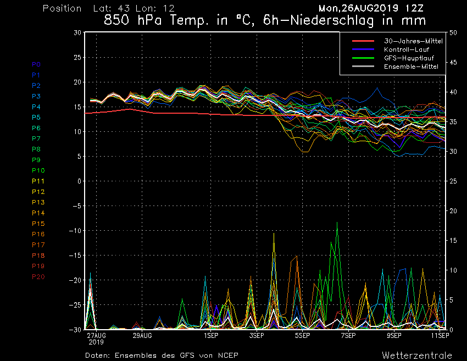Image resolution: width=467 pixels, height=361 pixels.
Task: Click the P17 ensemble member label
Action: tap(38, 245)
